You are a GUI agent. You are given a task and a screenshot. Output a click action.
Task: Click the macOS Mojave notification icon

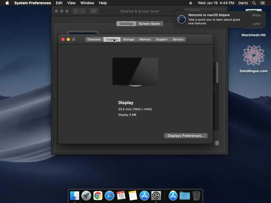pyautogui.click(x=182, y=19)
